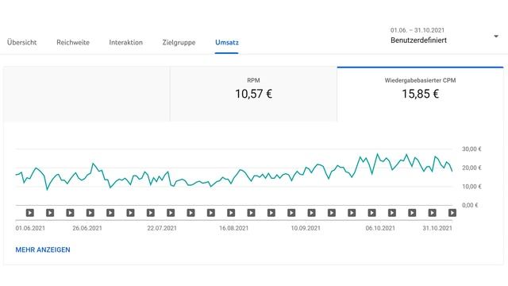
Task: Click the 01.06.2021 date axis label
Action: (x=30, y=228)
